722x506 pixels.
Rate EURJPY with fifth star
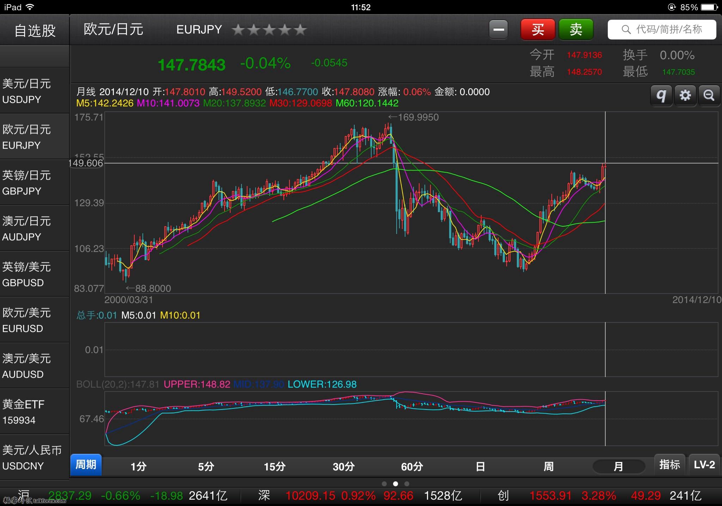[300, 30]
